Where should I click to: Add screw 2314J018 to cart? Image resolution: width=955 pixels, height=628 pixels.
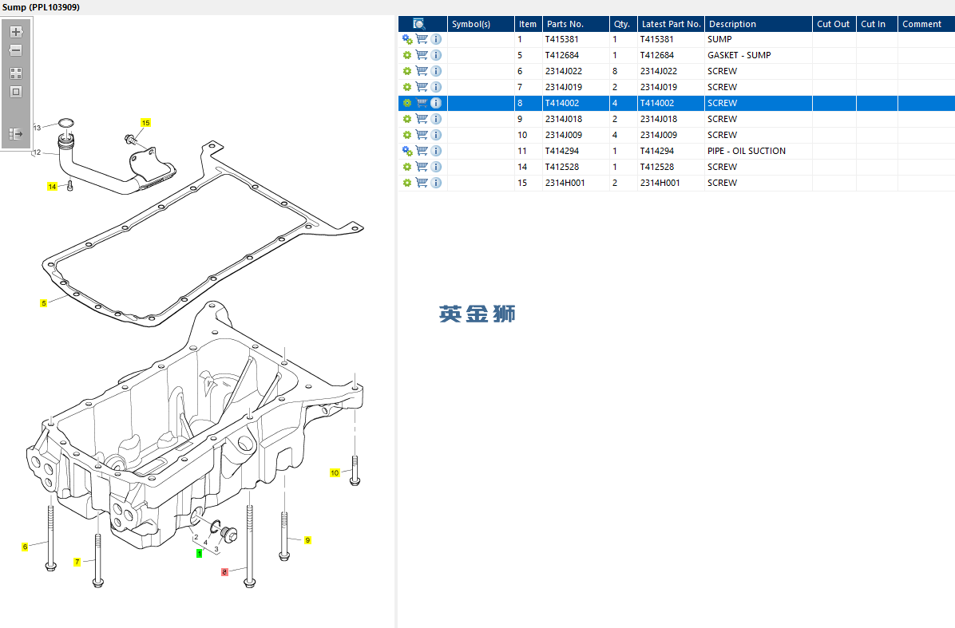tap(422, 119)
